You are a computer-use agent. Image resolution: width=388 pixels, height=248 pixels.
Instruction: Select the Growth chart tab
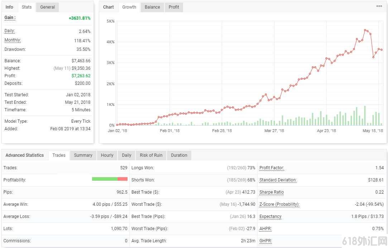(129, 7)
